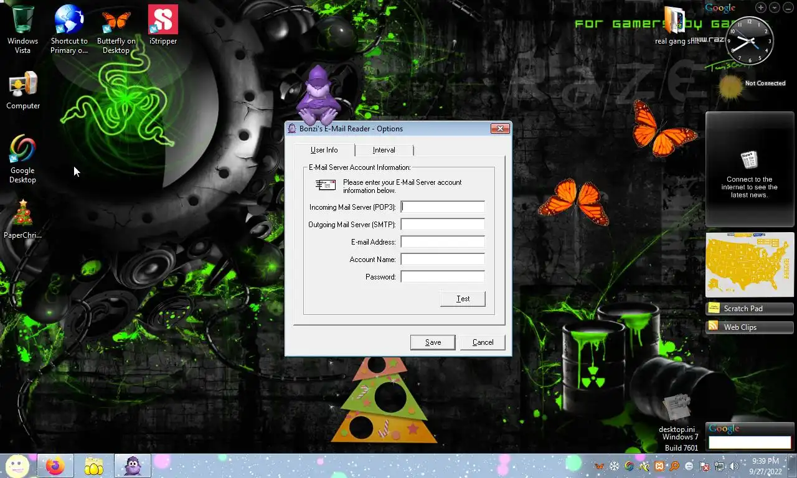Switch to the User Info tab
The width and height of the screenshot is (797, 478).
pyautogui.click(x=324, y=150)
